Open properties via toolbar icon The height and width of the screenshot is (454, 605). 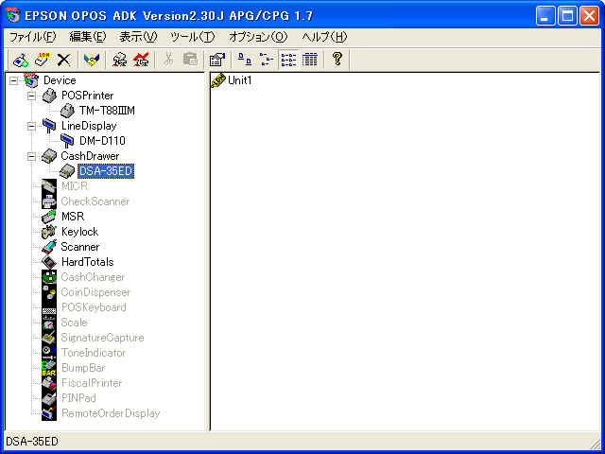pyautogui.click(x=217, y=60)
